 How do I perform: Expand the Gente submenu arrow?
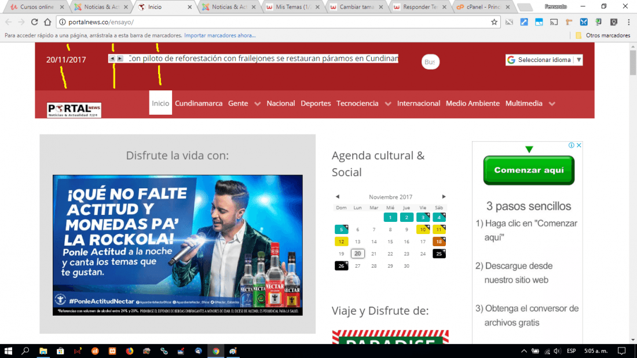(x=258, y=104)
